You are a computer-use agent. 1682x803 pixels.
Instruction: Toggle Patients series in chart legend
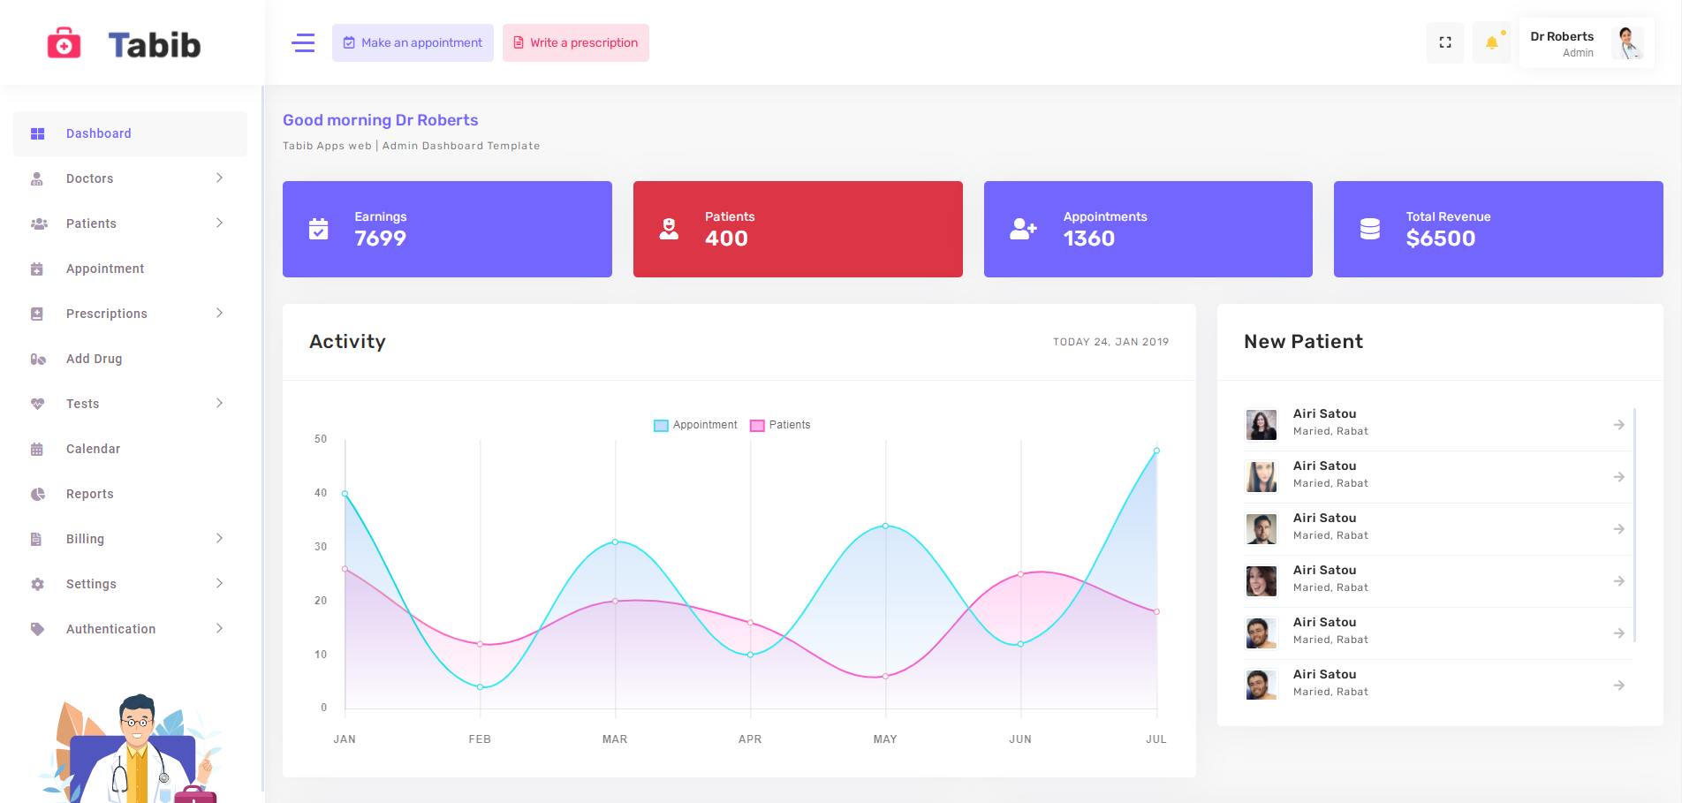(x=780, y=425)
